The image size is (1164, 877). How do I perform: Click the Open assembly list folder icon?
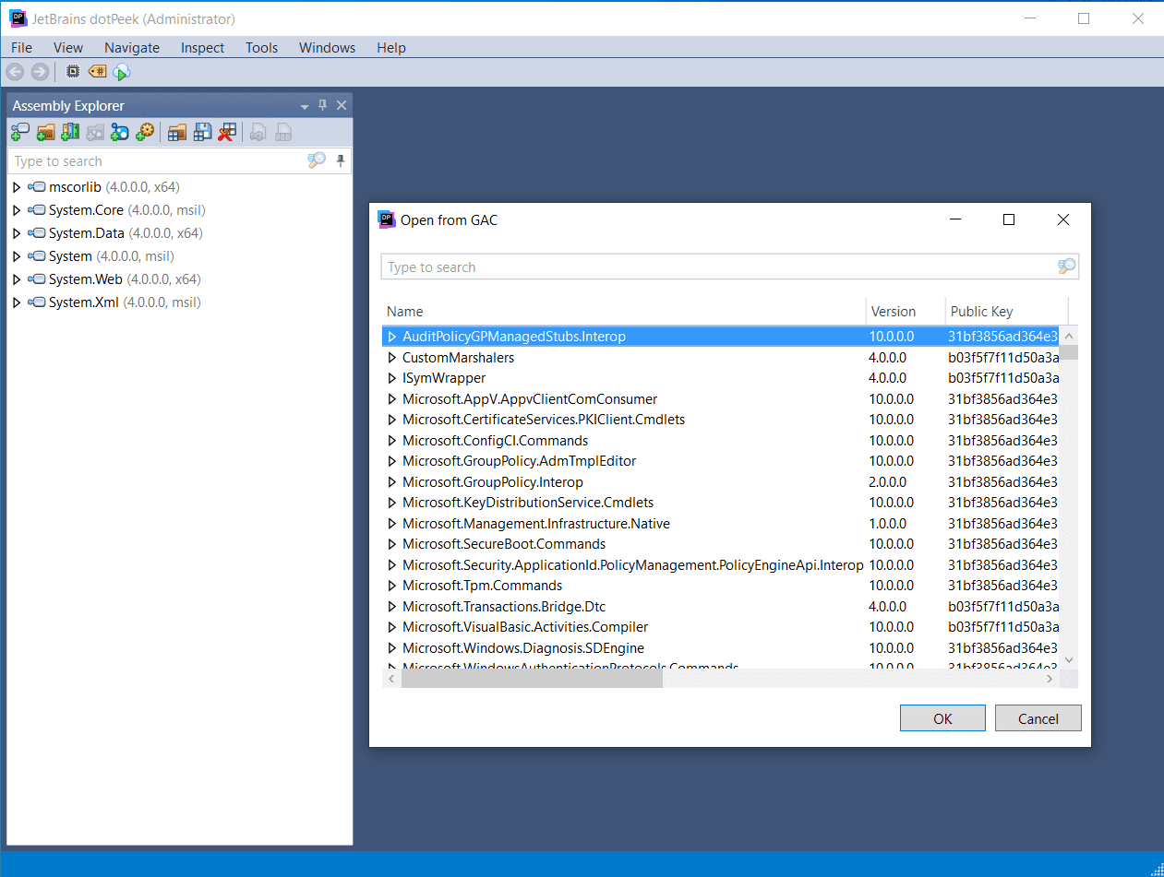pos(177,133)
